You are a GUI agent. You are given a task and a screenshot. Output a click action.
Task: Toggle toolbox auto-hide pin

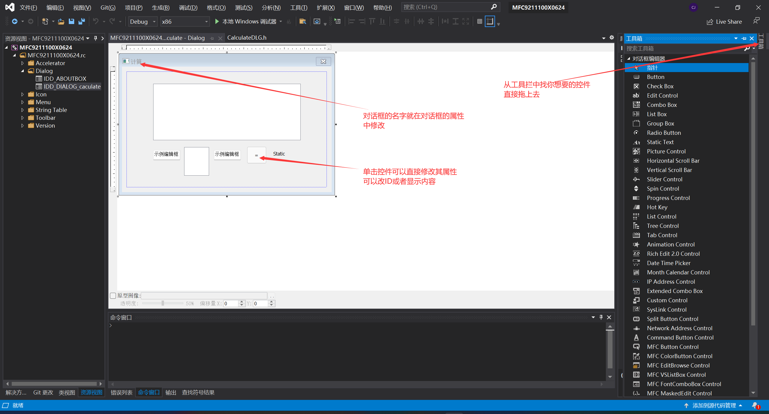(x=744, y=38)
